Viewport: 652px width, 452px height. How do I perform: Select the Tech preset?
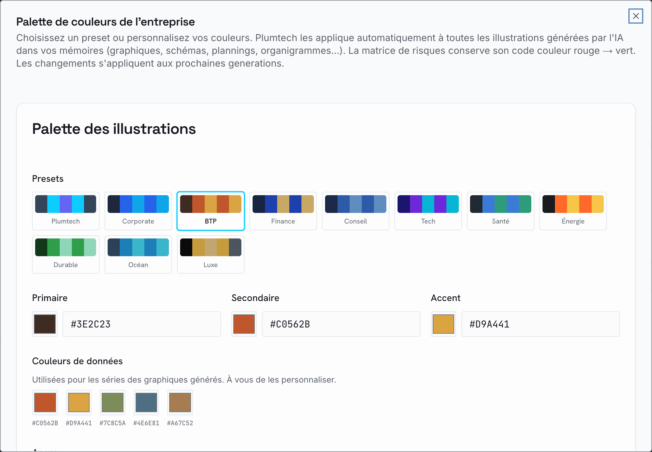428,211
